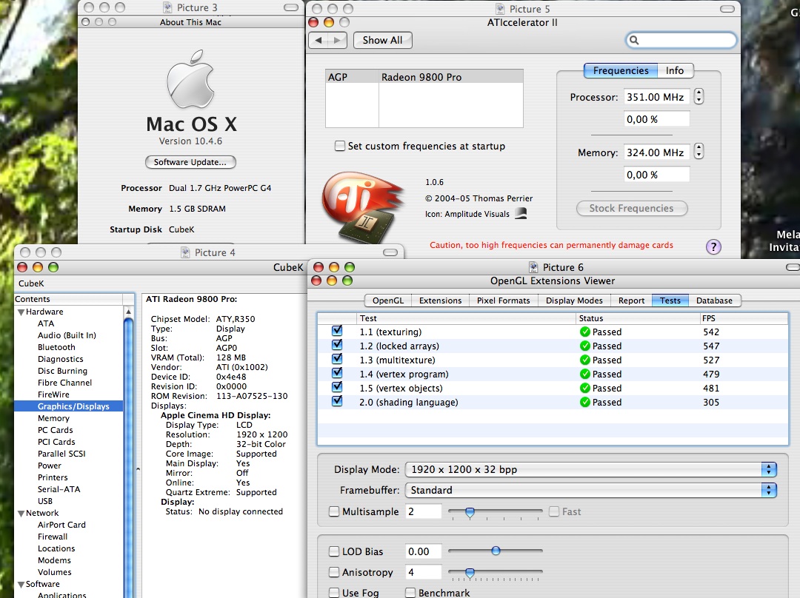Click green Passed icon for 1.3 multitexture
Viewport: 800px width, 598px height.
tap(584, 360)
